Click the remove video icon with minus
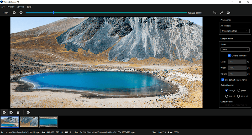Viewport: 252px width, 135px height. click(11, 112)
